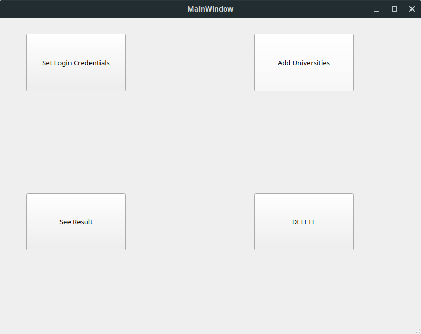The height and width of the screenshot is (334, 421).
Task: Click the X icon in title bar
Action: pos(412,9)
